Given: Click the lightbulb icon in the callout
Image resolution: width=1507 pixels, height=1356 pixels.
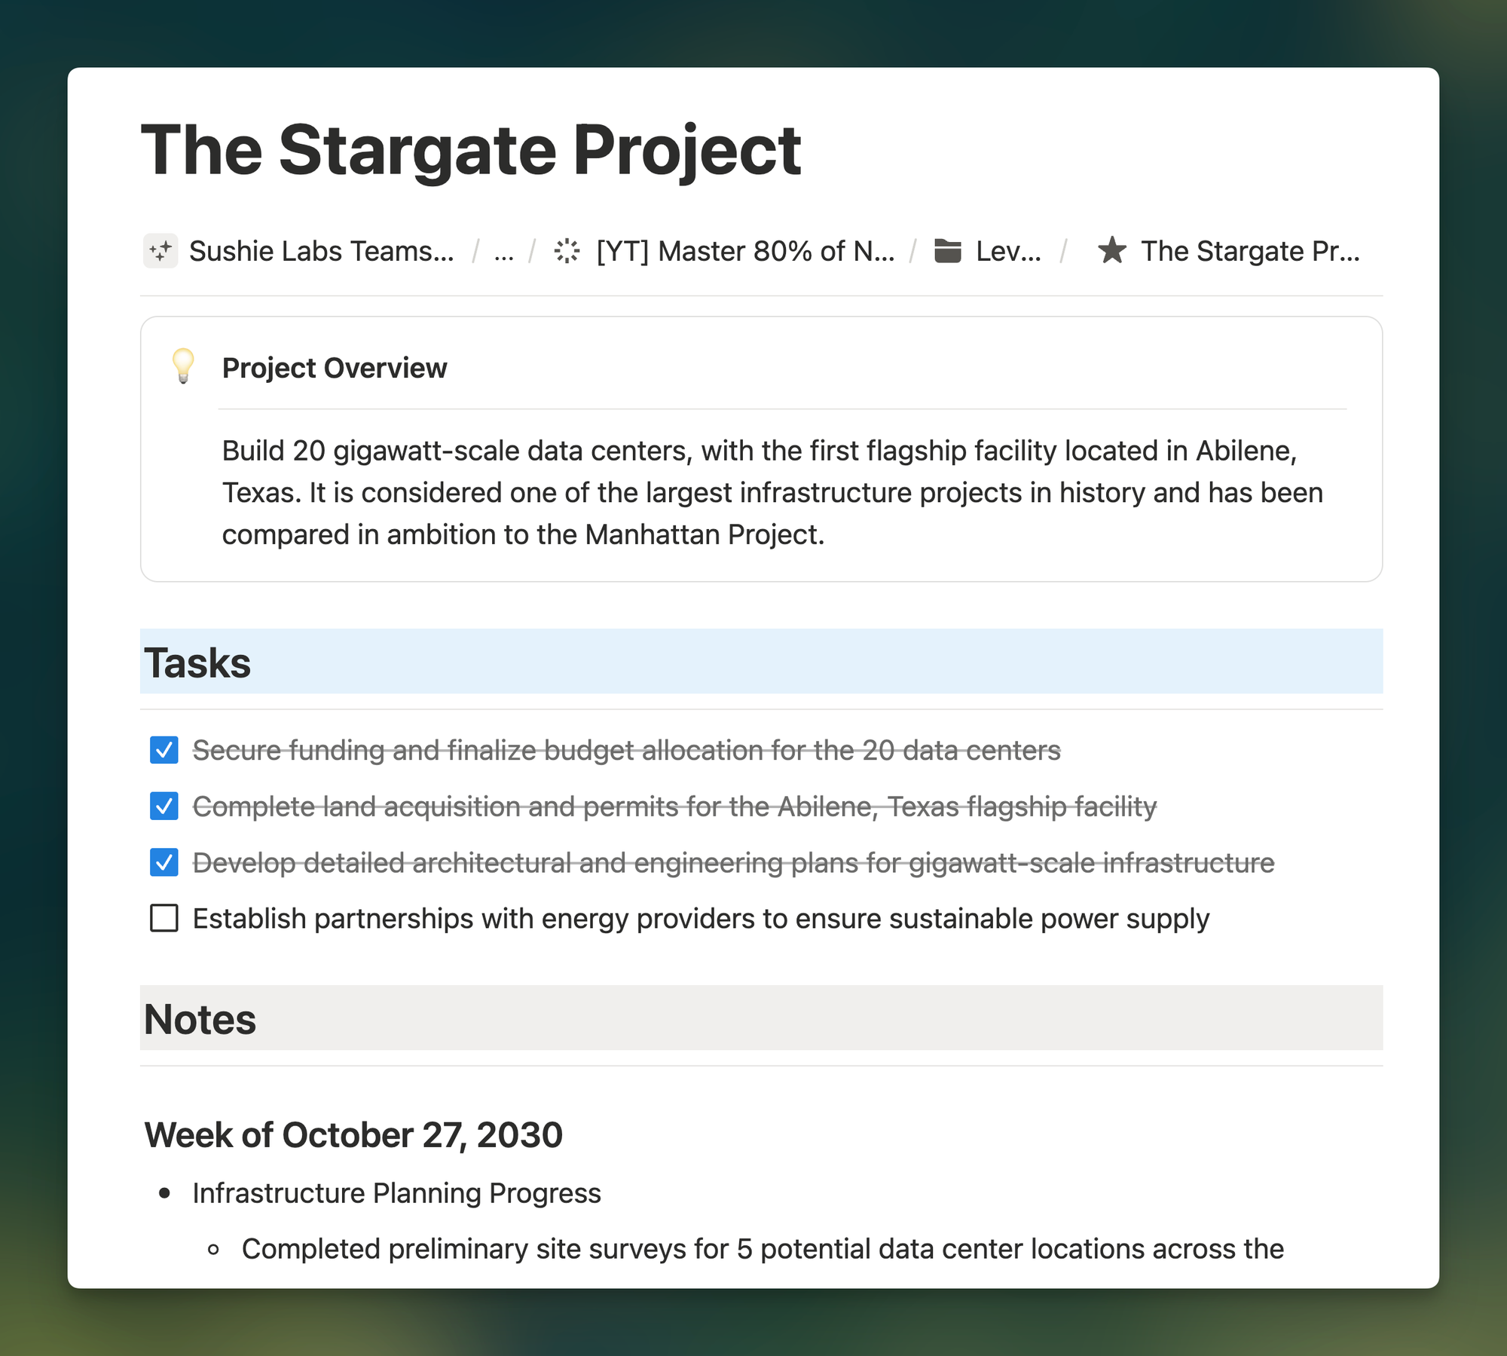Looking at the screenshot, I should tap(183, 366).
